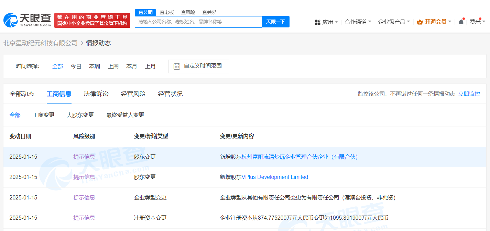Click 提示信息 in the VPlus row

point(84,177)
